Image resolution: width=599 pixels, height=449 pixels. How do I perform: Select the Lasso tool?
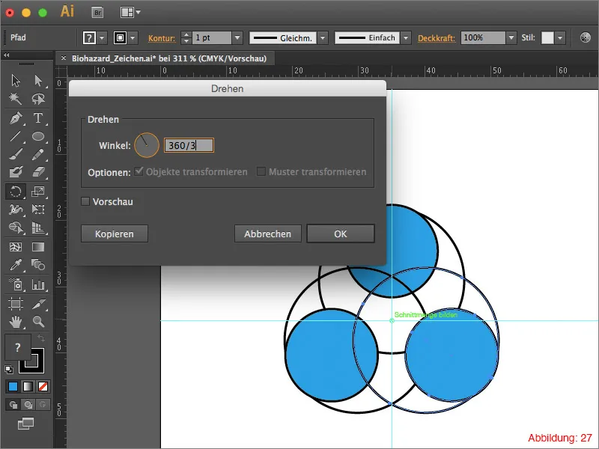click(x=38, y=99)
